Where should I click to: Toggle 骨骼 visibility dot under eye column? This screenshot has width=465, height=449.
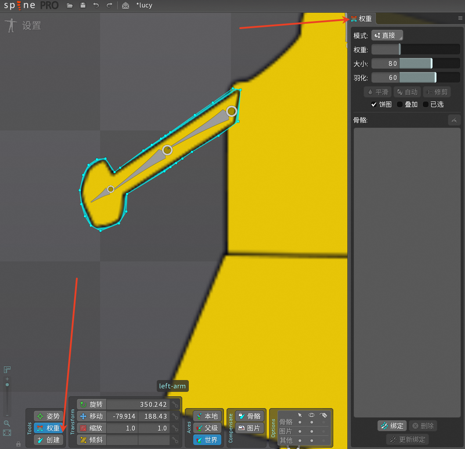(312, 422)
